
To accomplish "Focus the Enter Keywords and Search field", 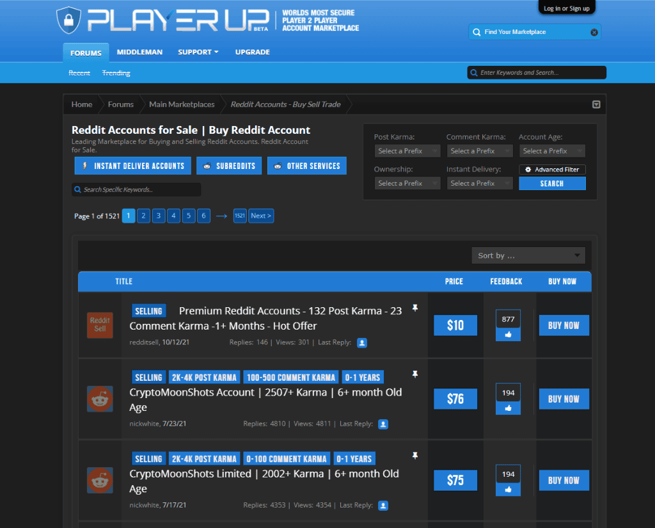I will (x=537, y=73).
